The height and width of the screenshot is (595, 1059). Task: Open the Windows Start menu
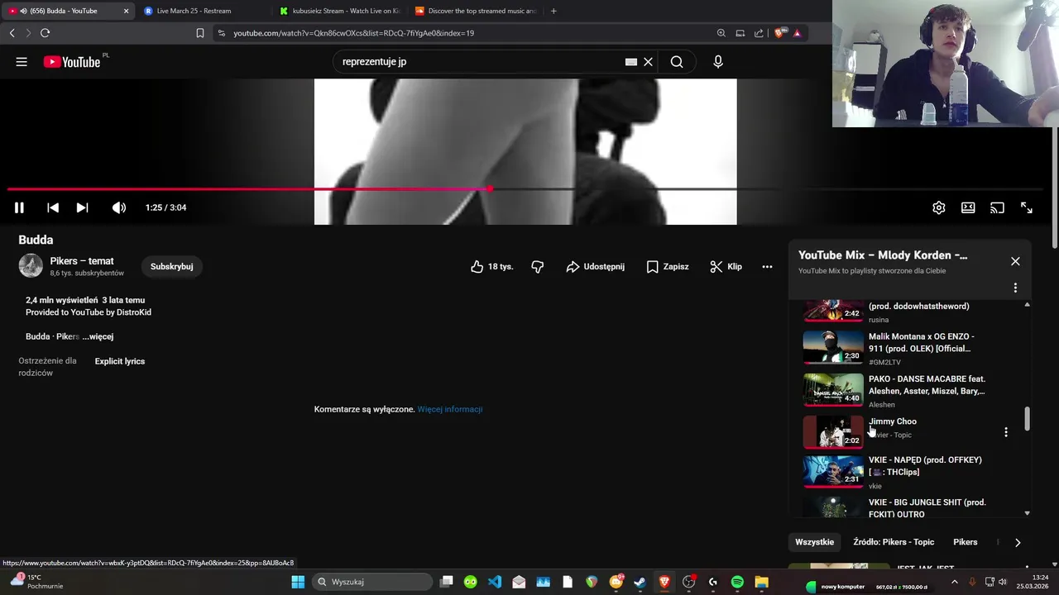pos(298,582)
